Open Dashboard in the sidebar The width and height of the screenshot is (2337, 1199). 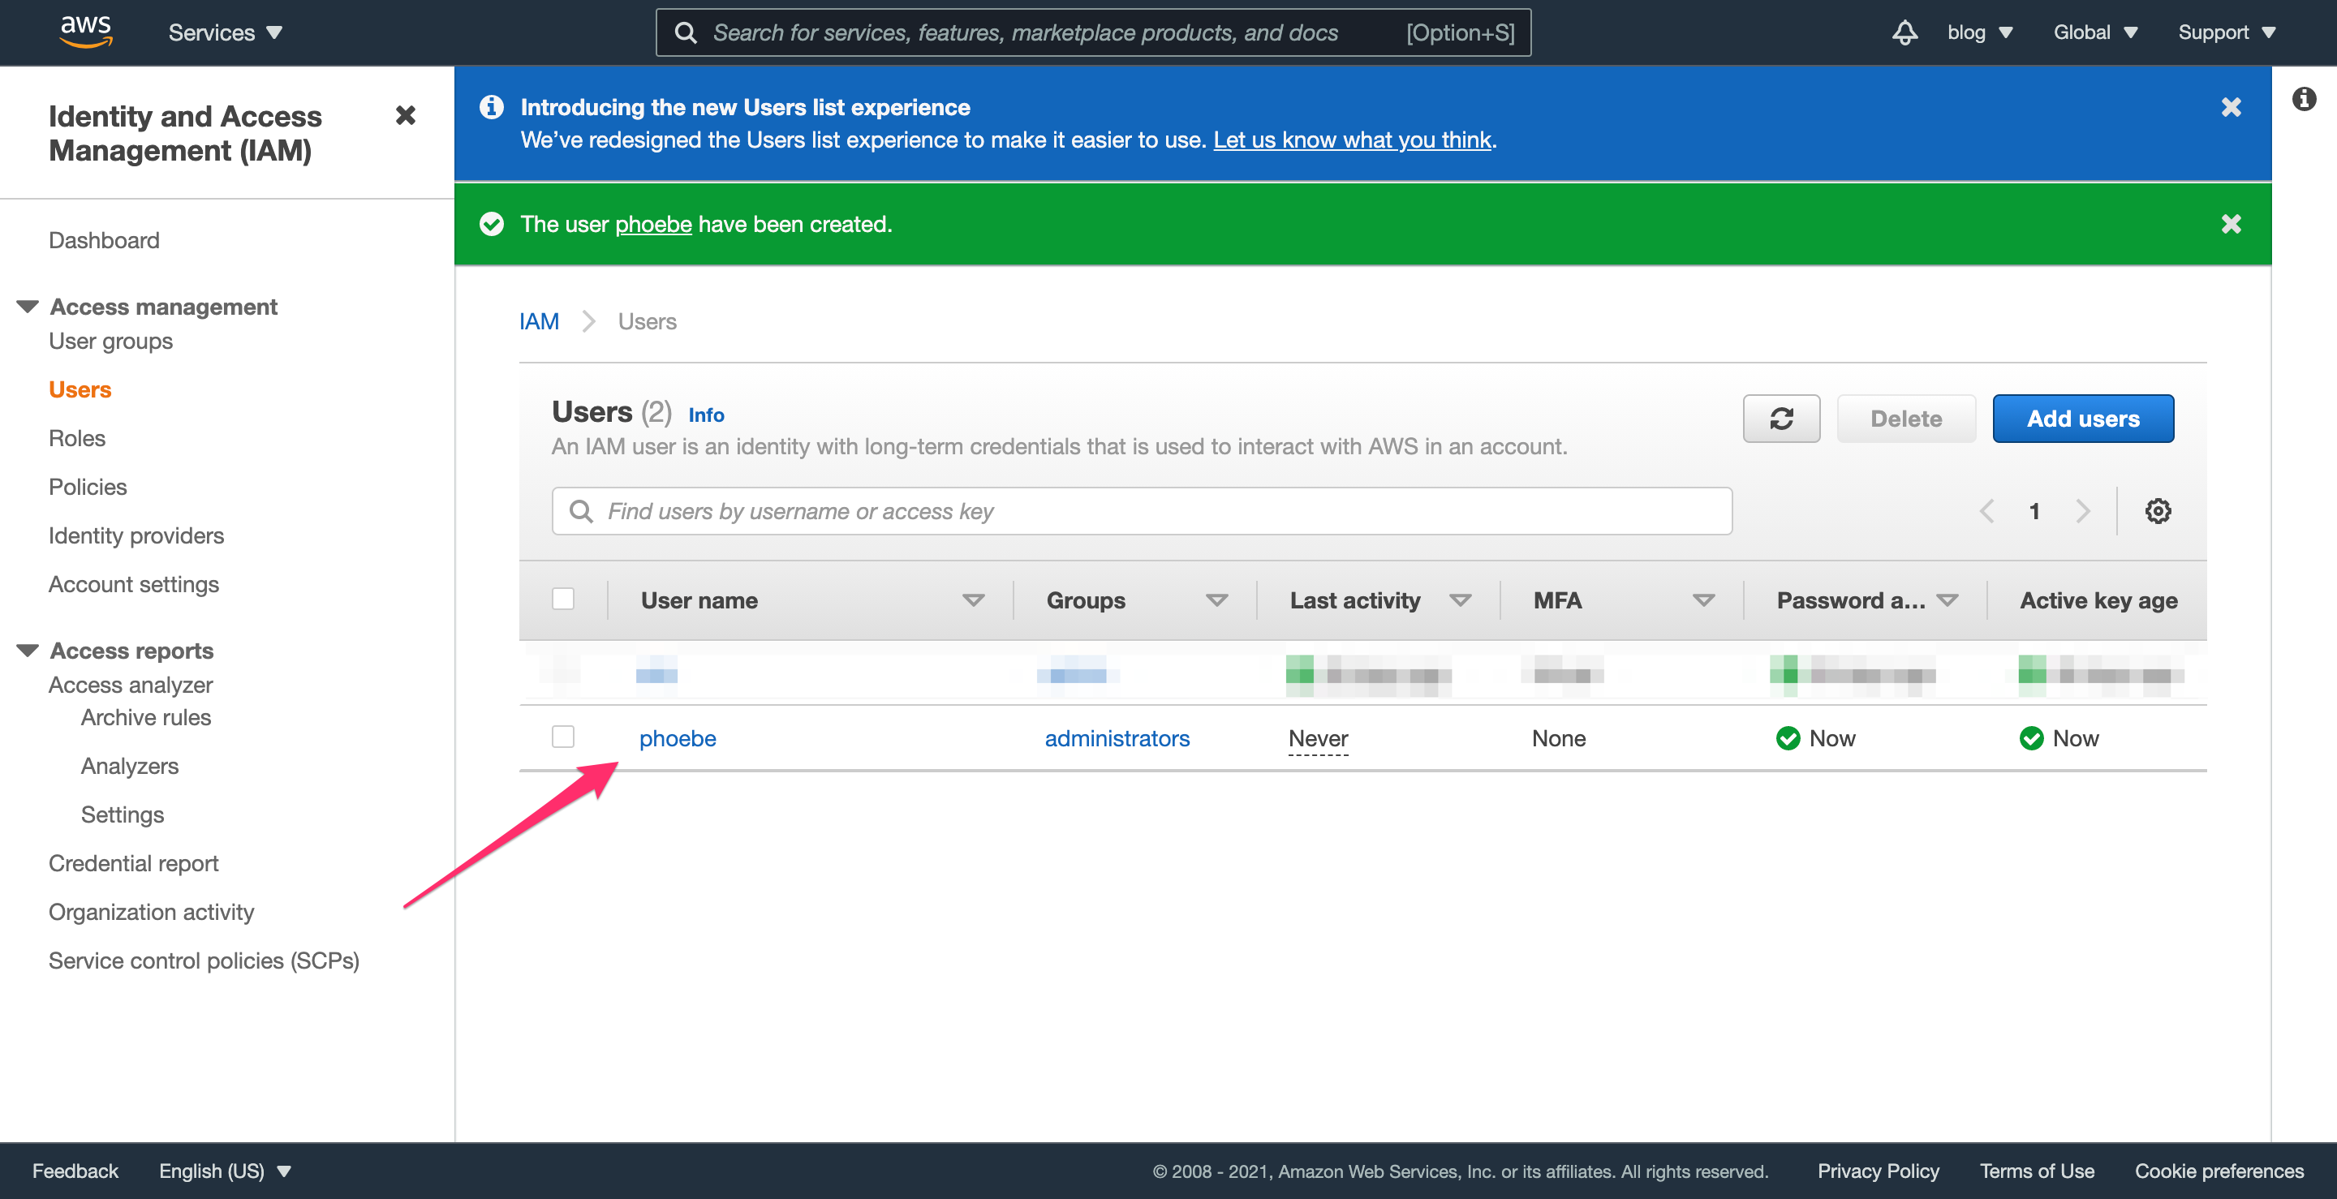105,240
